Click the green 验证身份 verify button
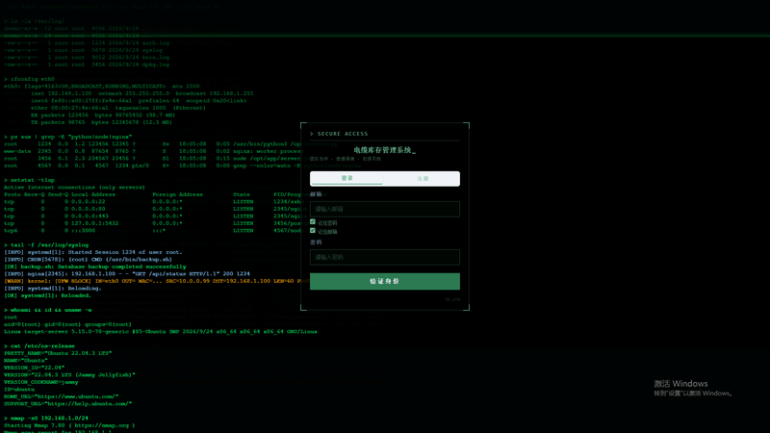This screenshot has width=770, height=433. coord(384,281)
